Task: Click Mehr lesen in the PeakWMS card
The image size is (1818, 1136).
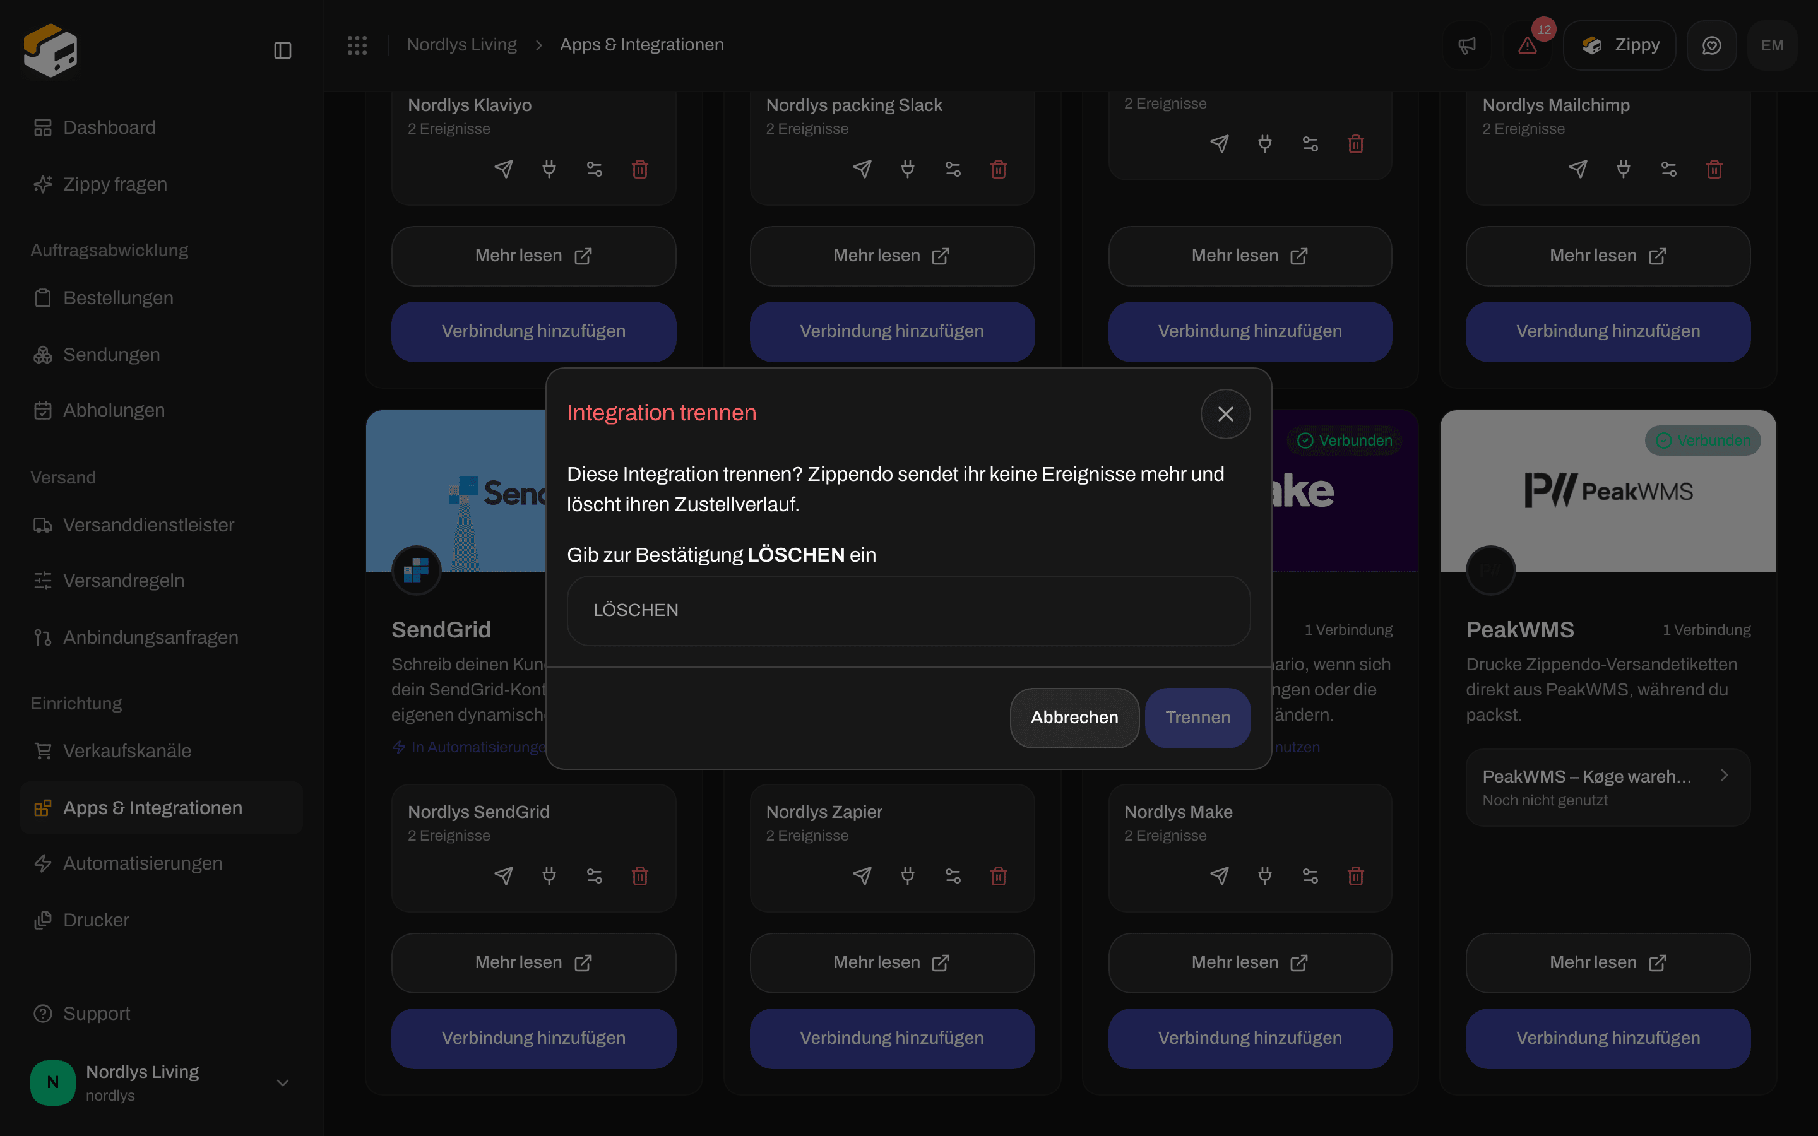Action: pyautogui.click(x=1608, y=962)
